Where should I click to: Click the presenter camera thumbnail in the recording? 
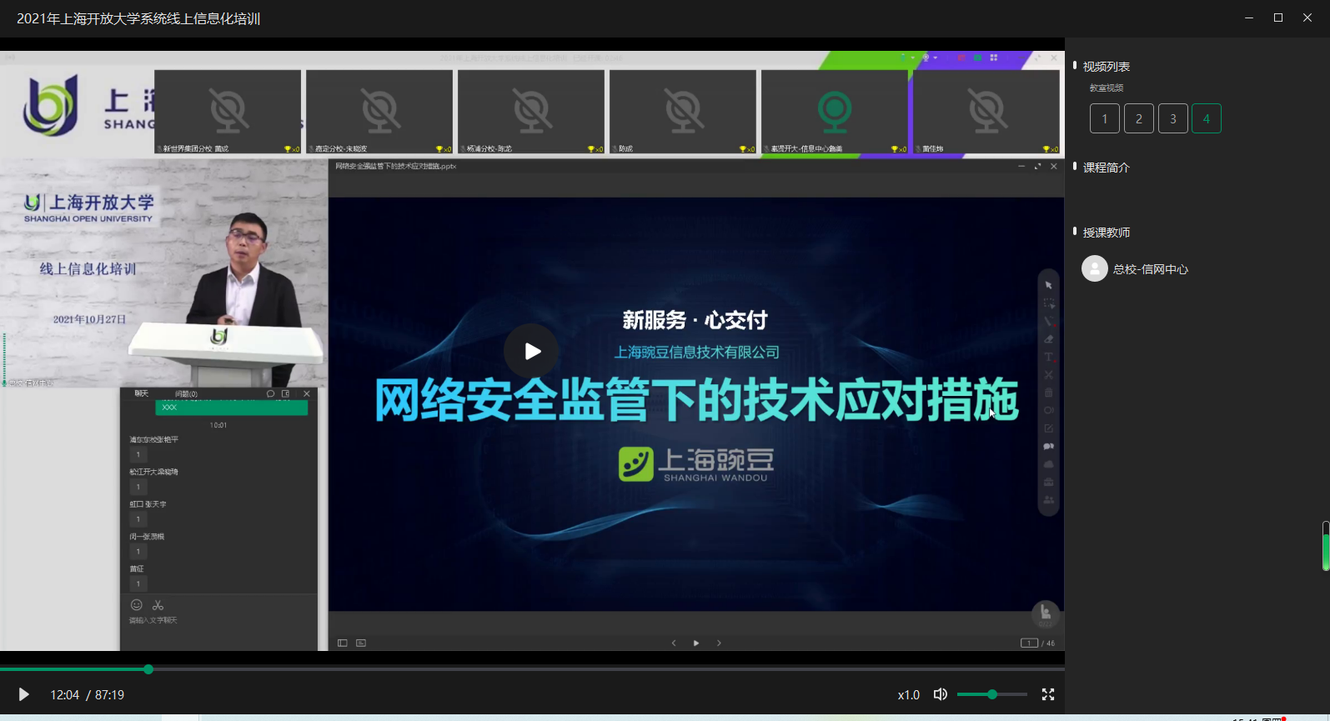[x=163, y=273]
